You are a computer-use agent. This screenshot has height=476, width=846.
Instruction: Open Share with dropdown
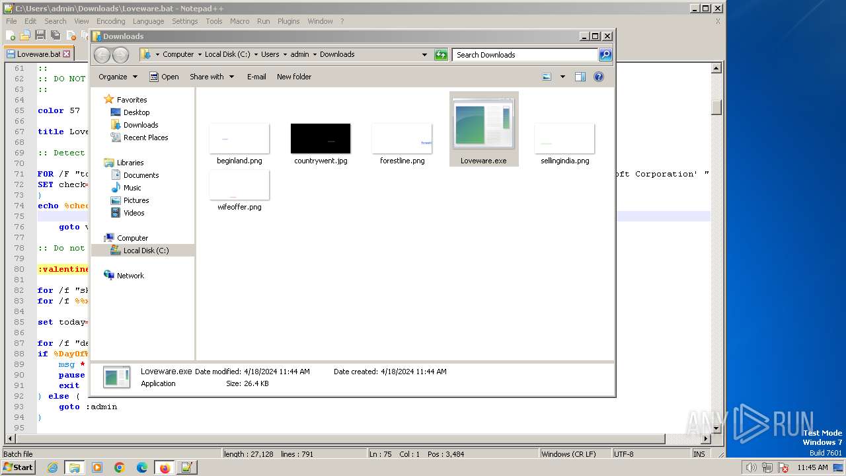point(211,77)
